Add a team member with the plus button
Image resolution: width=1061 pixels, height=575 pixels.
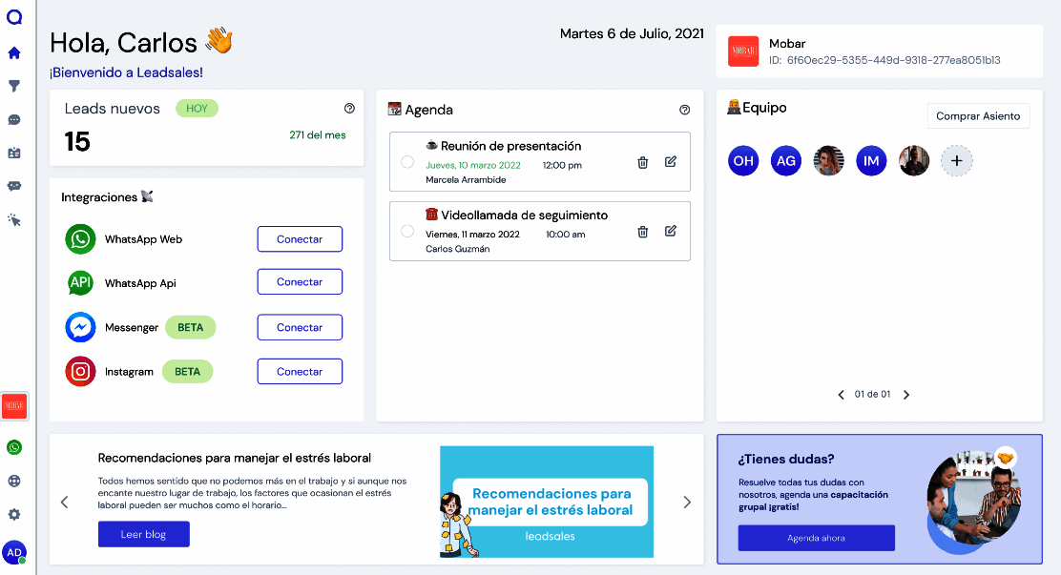[956, 160]
